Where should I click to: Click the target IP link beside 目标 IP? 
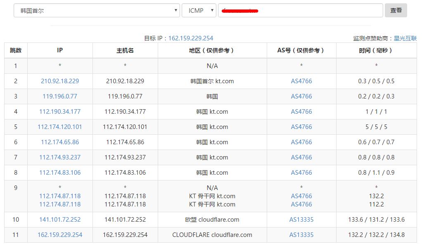[x=191, y=38]
